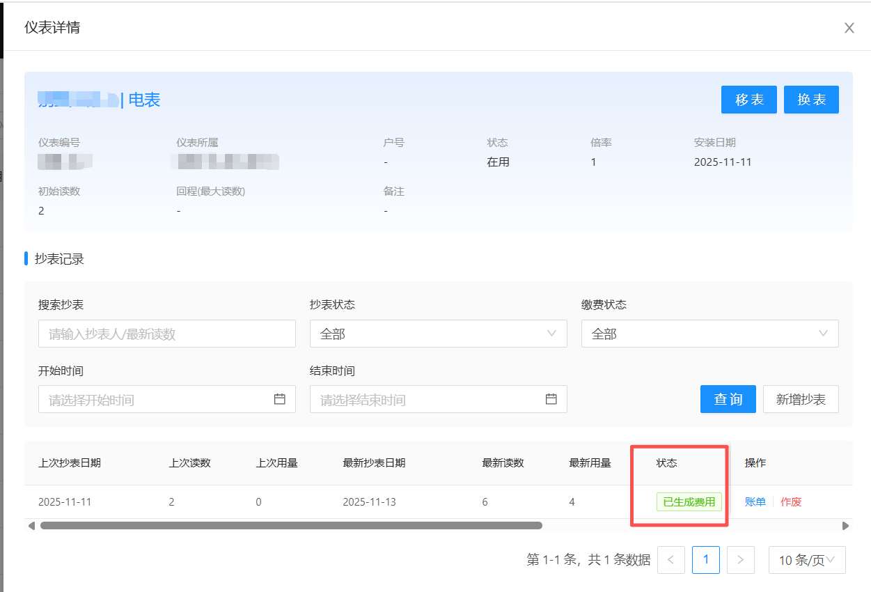Open the 抄表状态 dropdown
The height and width of the screenshot is (592, 871).
click(438, 334)
